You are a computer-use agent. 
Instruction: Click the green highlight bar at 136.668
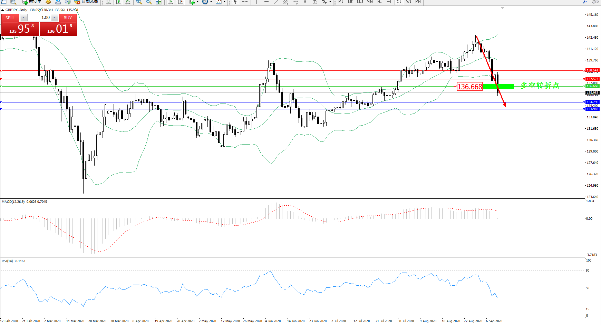[498, 87]
